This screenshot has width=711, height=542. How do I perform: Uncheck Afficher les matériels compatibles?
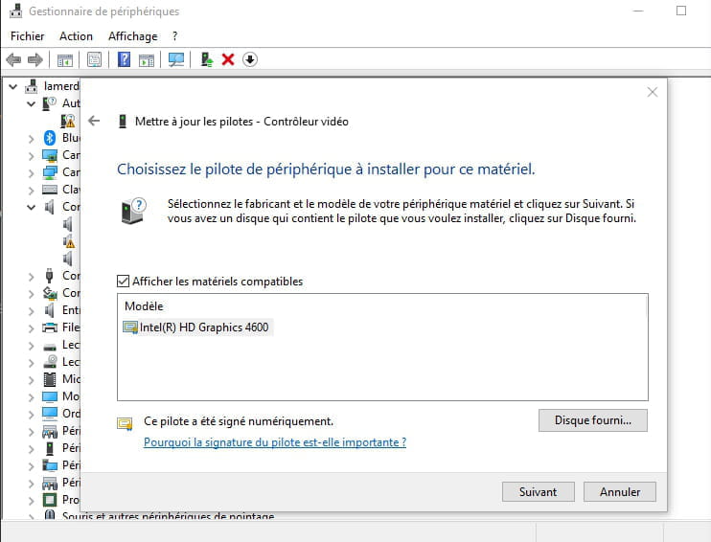pos(123,282)
